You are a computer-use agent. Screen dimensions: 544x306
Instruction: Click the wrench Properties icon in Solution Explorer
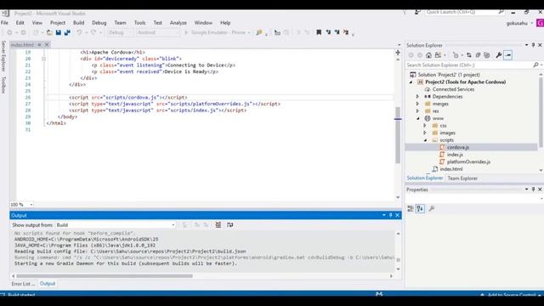click(x=499, y=55)
